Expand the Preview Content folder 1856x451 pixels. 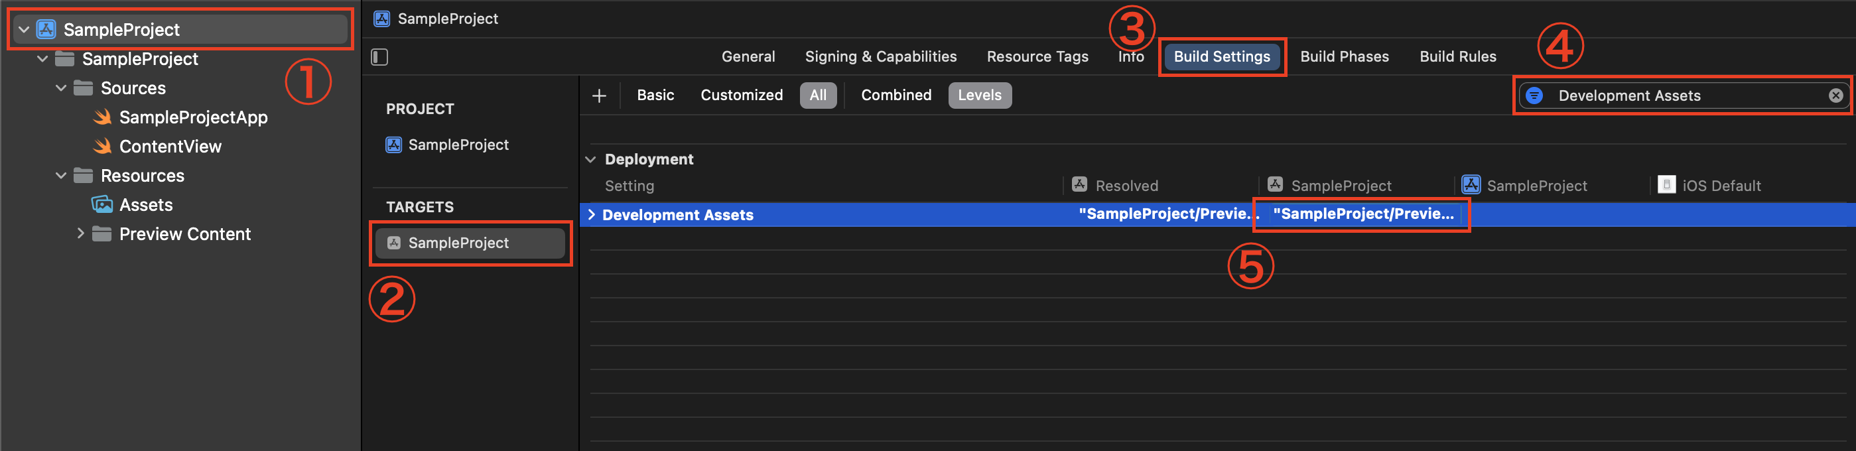[80, 233]
